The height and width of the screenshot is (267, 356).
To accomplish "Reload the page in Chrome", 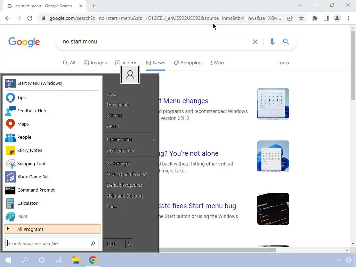I will point(30,18).
